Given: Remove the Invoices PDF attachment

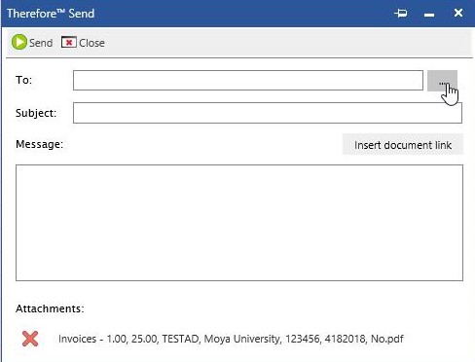Looking at the screenshot, I should 30,339.
